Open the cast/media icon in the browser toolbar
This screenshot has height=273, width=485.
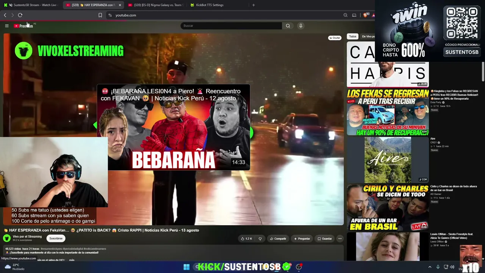click(354, 15)
